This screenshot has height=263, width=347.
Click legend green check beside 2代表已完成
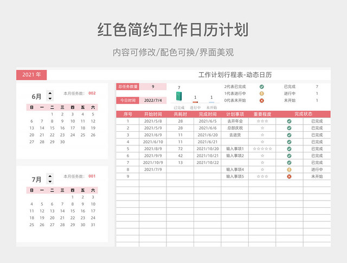pyautogui.click(x=261, y=87)
